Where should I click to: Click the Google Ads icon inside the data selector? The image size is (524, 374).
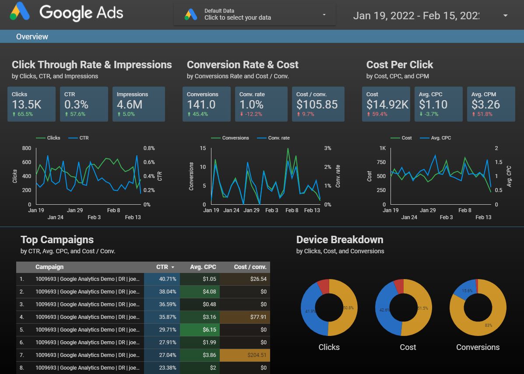pyautogui.click(x=191, y=14)
